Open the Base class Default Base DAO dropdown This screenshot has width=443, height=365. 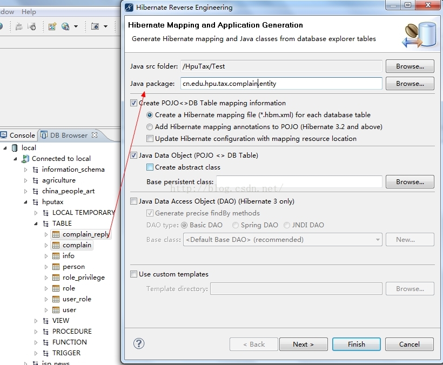tap(283, 239)
